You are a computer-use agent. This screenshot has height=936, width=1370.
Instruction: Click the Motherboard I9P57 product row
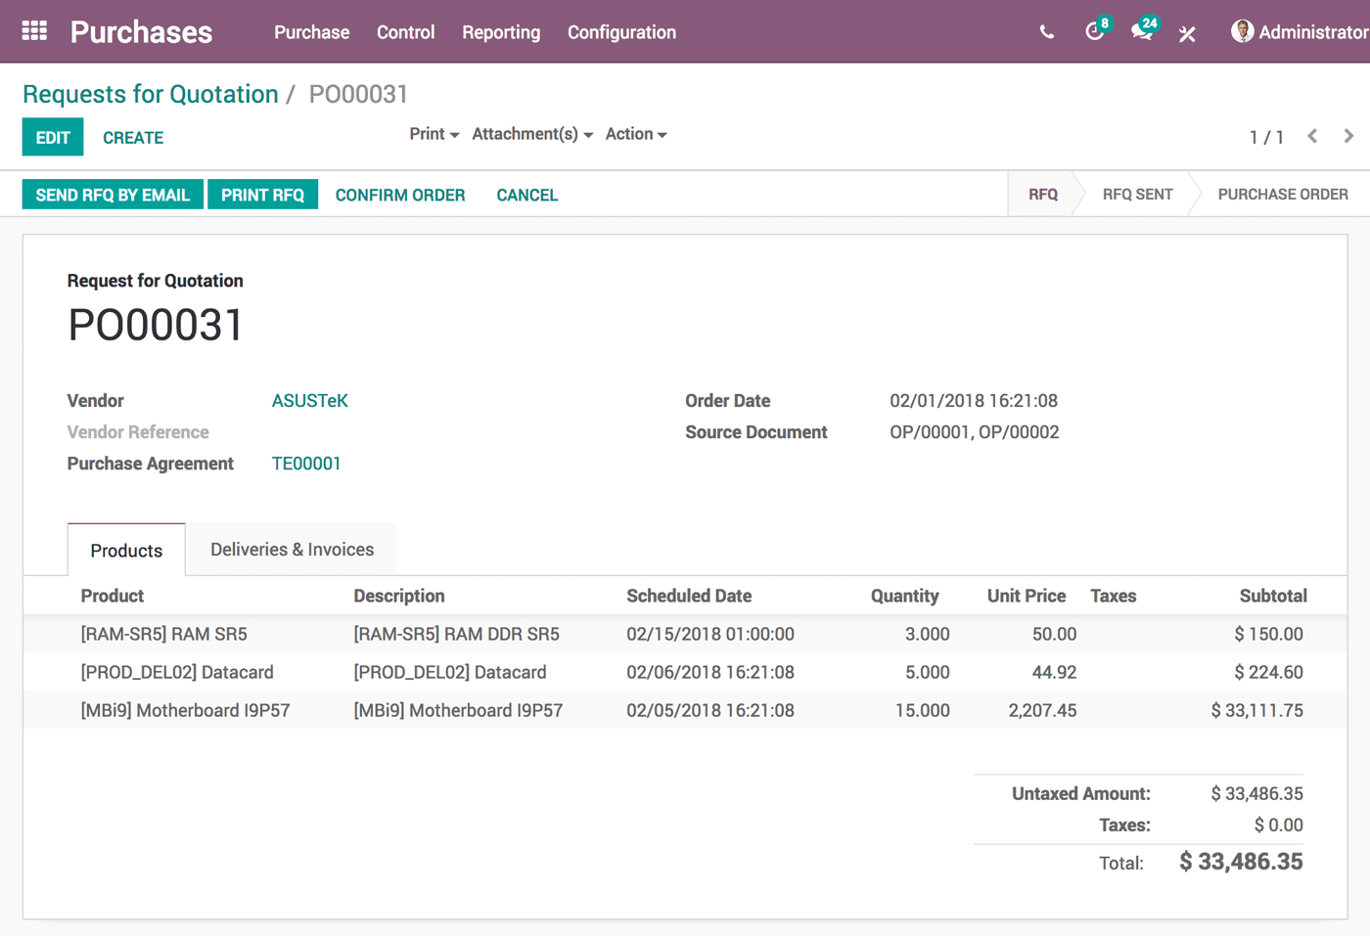pos(185,710)
